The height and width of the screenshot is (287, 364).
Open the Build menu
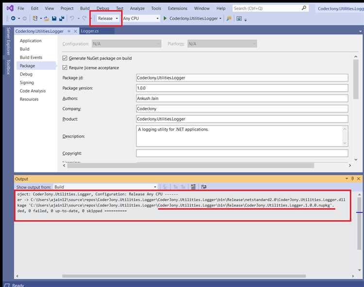85,8
